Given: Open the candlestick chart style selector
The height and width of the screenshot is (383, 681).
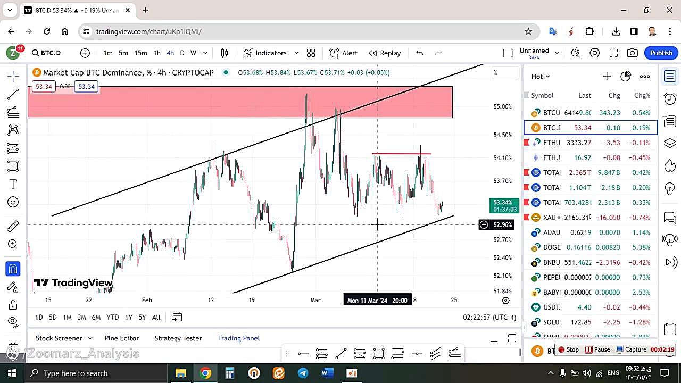Looking at the screenshot, I should (x=225, y=53).
